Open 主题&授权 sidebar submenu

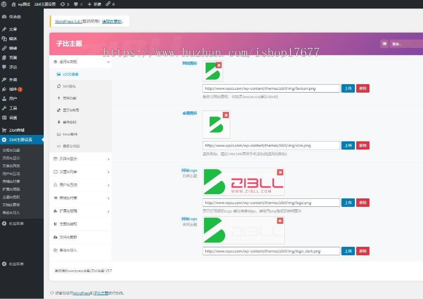(x=11, y=197)
